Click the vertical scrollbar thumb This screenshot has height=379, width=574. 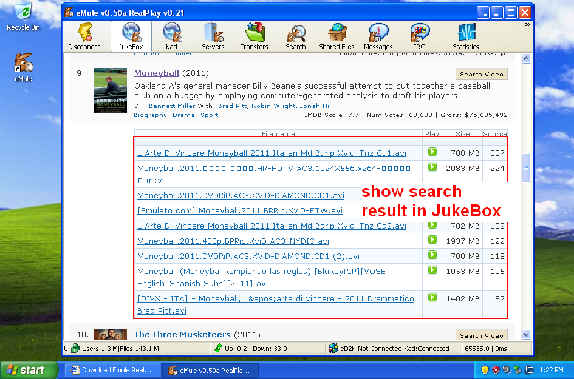coord(527,168)
